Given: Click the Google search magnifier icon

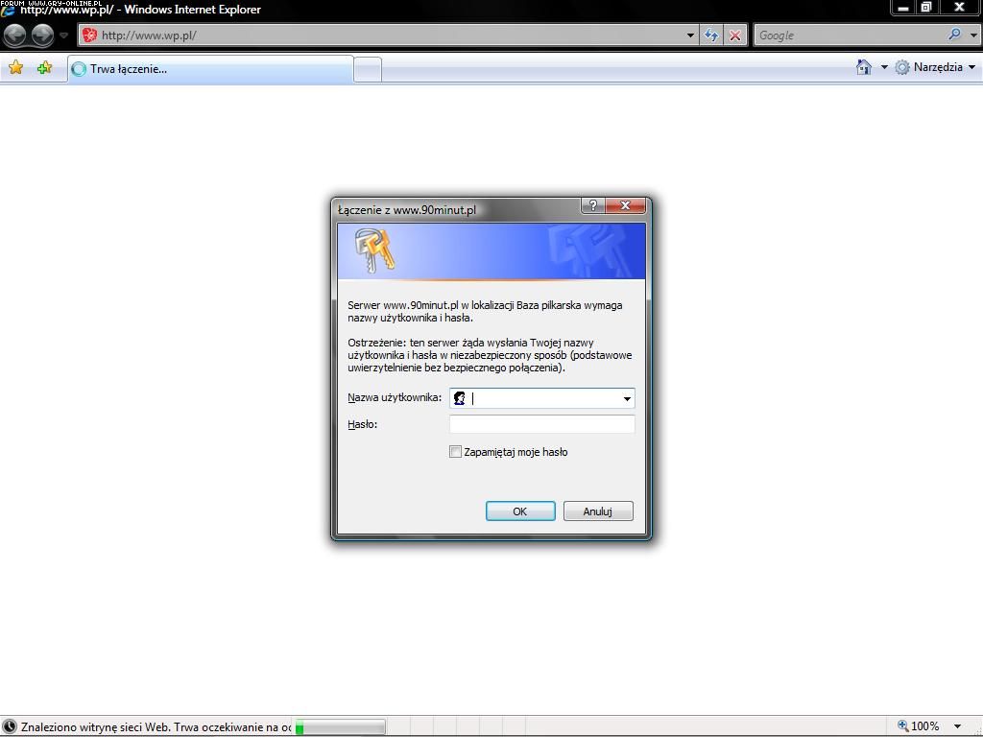Looking at the screenshot, I should (954, 36).
